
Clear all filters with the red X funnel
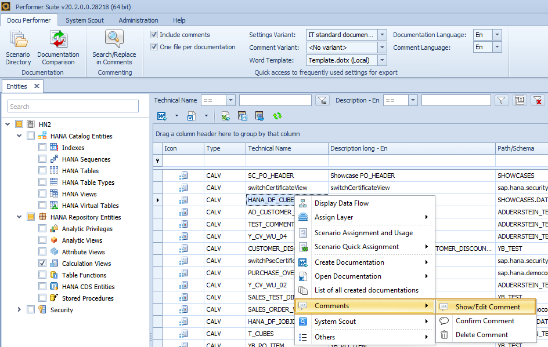point(538,100)
